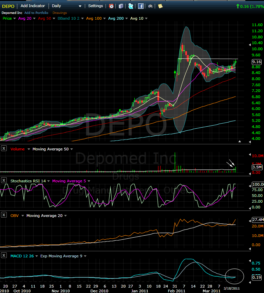Click the 100.00 stochastics value tag
Screen dimensions: 264x293
(x=258, y=184)
